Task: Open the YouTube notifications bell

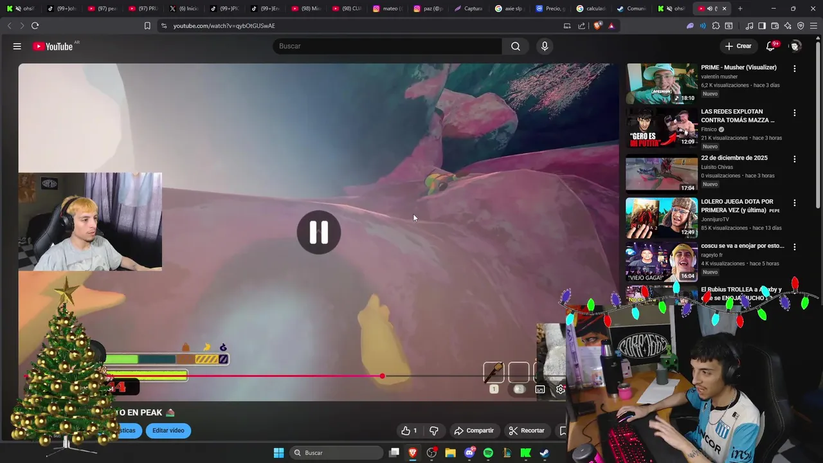Action: pyautogui.click(x=770, y=46)
